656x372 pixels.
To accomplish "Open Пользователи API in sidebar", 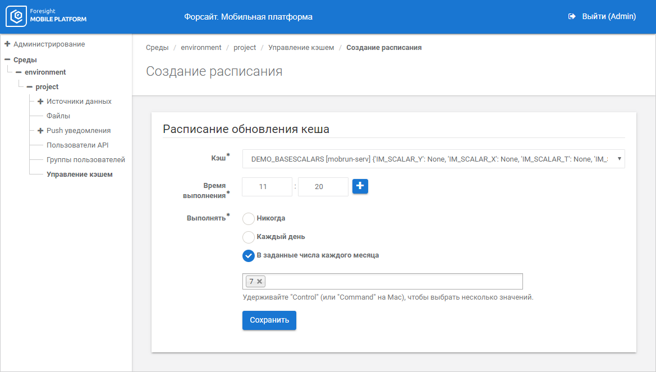I will click(x=77, y=145).
